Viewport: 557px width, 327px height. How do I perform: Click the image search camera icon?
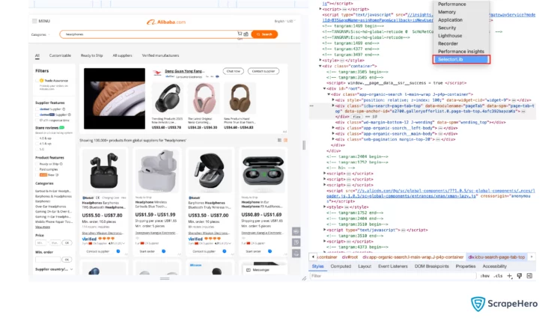click(x=246, y=34)
